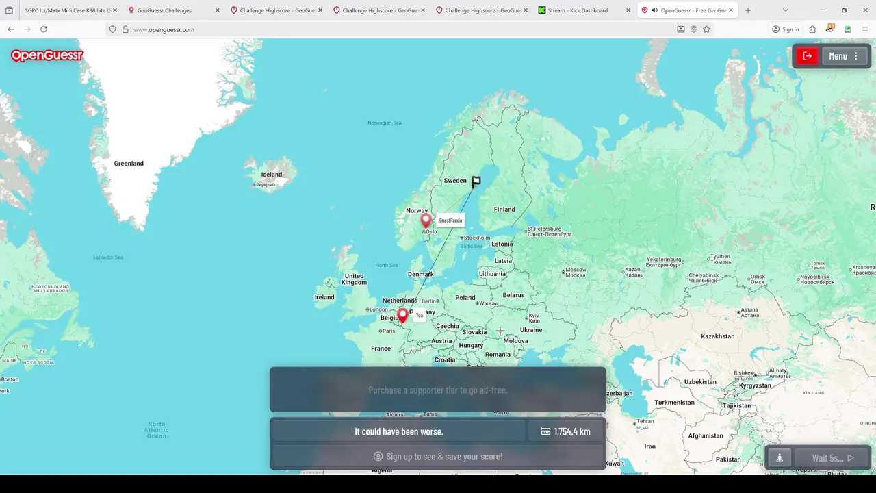Click the Greenland label on map

coord(129,164)
